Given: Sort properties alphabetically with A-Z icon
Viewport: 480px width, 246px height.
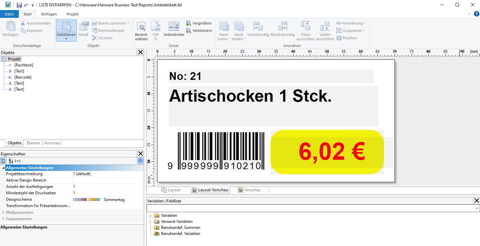Looking at the screenshot, I should point(11,161).
